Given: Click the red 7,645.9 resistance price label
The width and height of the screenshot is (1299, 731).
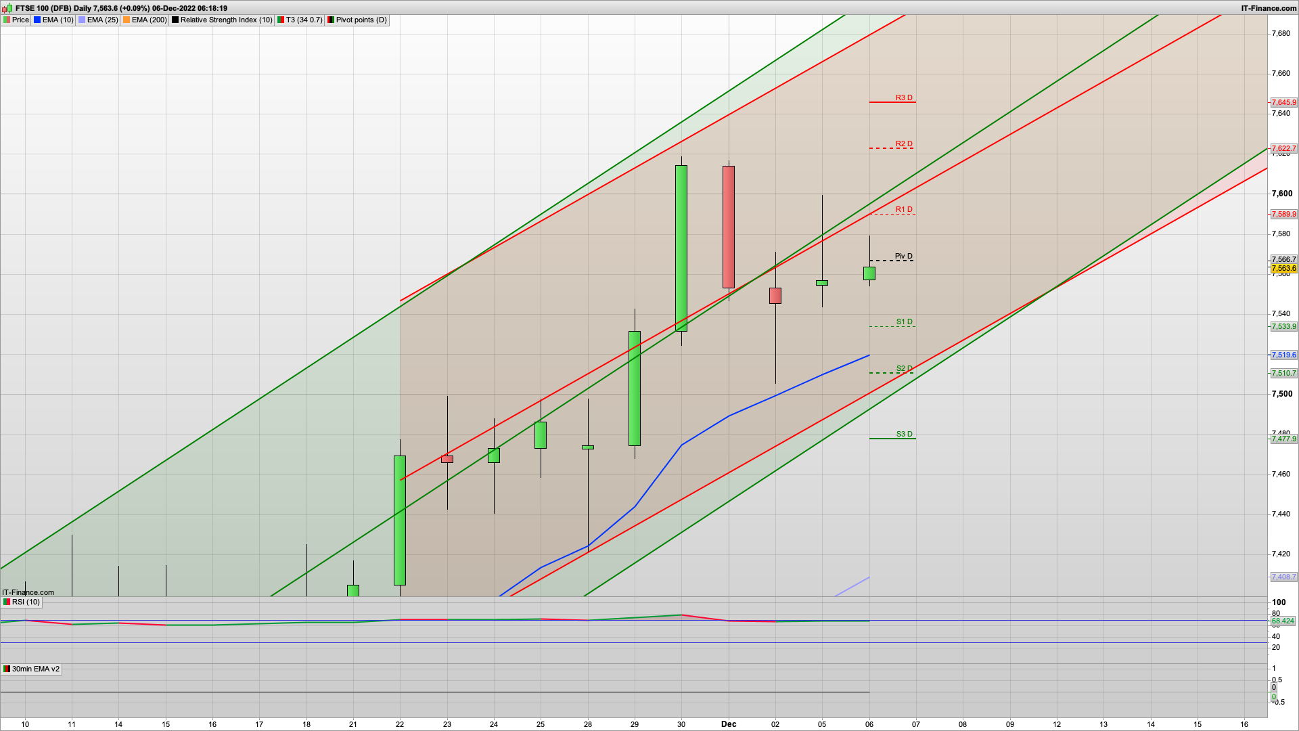Looking at the screenshot, I should [1283, 103].
